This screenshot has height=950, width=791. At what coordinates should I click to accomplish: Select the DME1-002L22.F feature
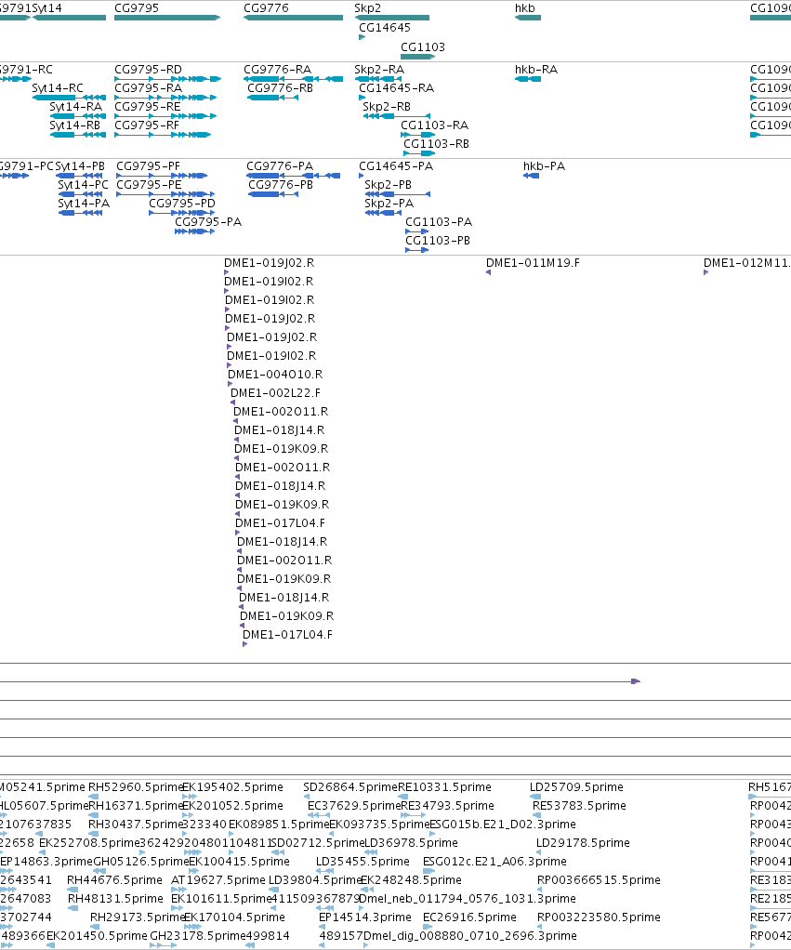point(232,402)
